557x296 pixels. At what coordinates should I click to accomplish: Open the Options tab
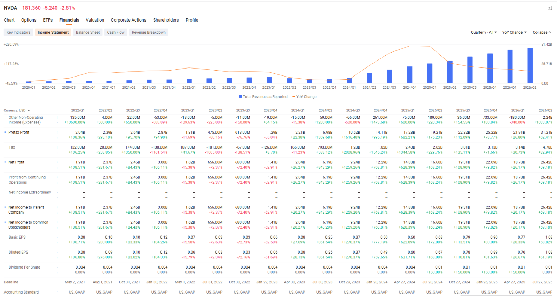click(29, 20)
